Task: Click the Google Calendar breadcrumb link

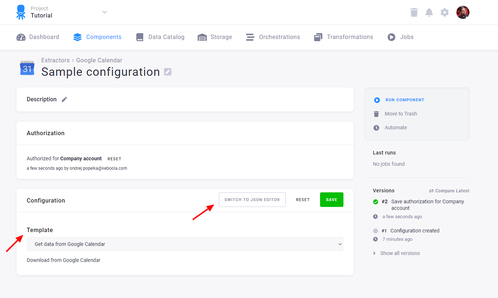Action: point(99,60)
